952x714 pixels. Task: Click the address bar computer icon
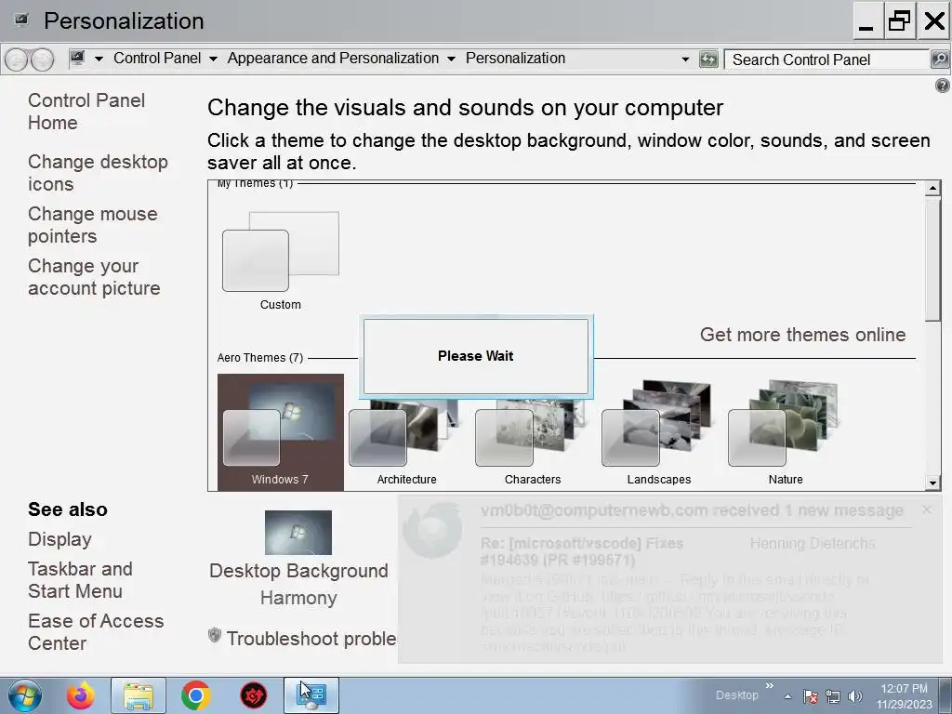pos(77,59)
